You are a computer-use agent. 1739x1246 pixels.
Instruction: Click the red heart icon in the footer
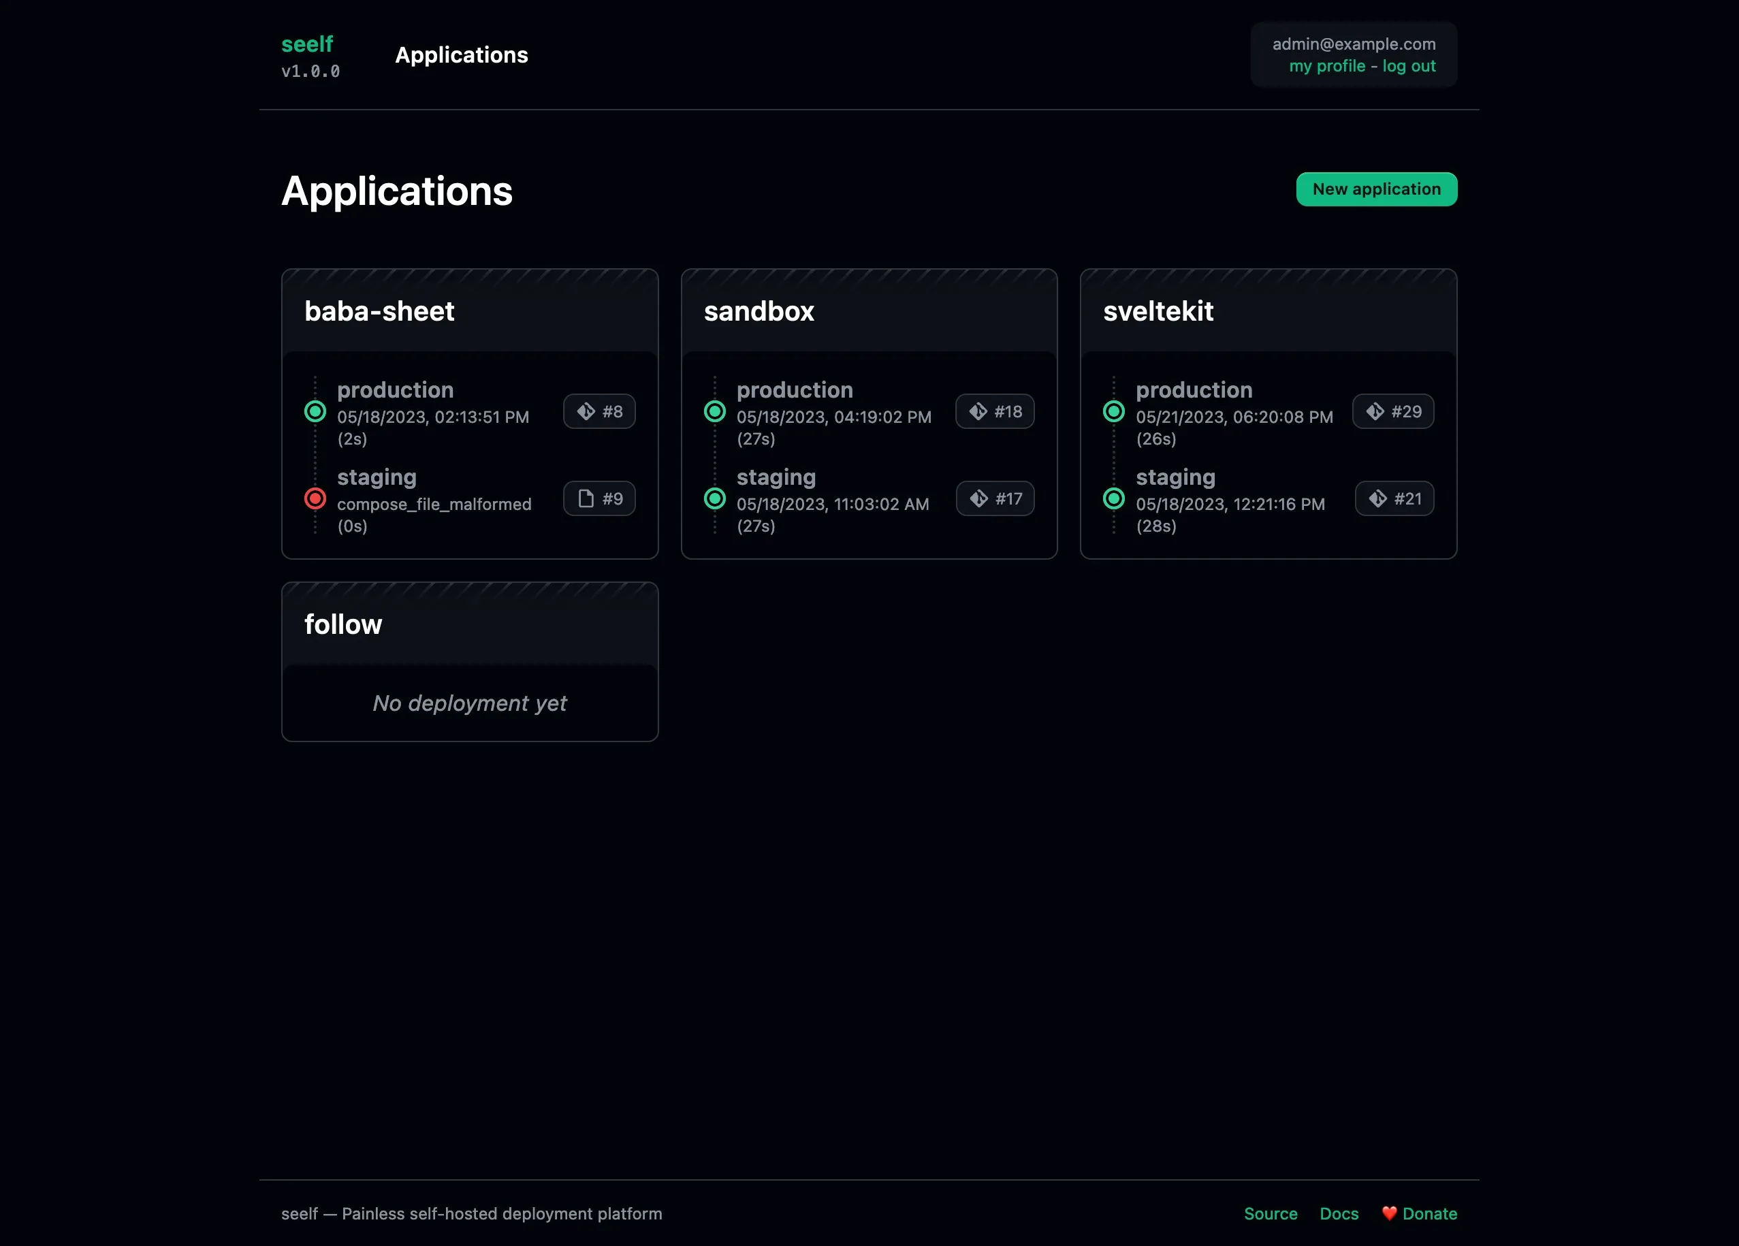(1389, 1214)
